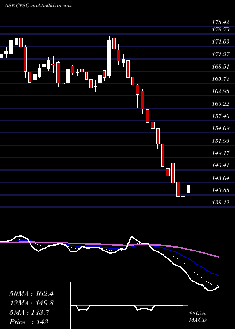Click the 157.46 price level label
The width and height of the screenshot is (235, 329).
point(221,116)
